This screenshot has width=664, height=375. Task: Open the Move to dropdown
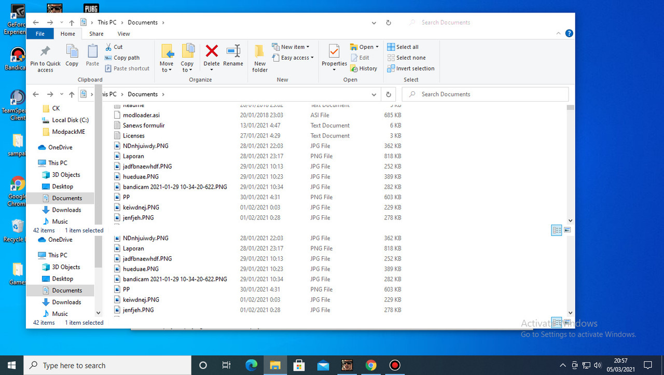point(167,58)
